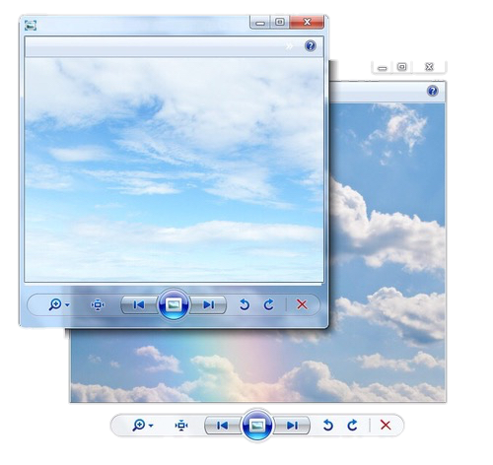Click the Photo Viewer icon in title bar

tap(31, 26)
